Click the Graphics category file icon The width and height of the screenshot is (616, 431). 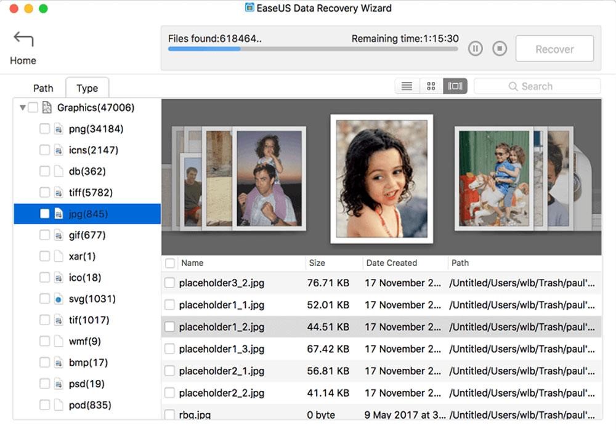[x=47, y=108]
